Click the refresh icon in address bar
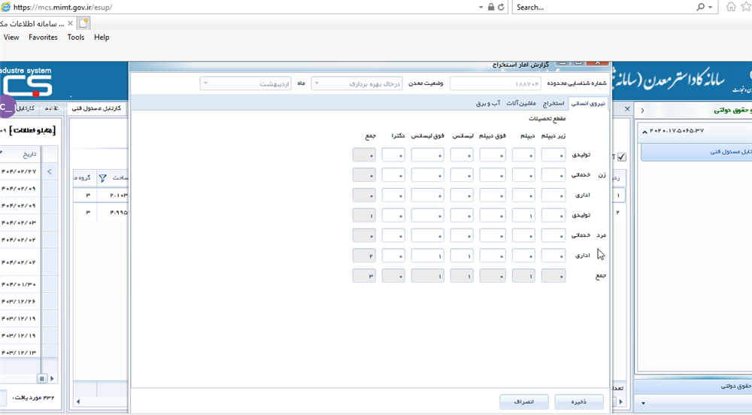This screenshot has width=752, height=415. [x=502, y=7]
